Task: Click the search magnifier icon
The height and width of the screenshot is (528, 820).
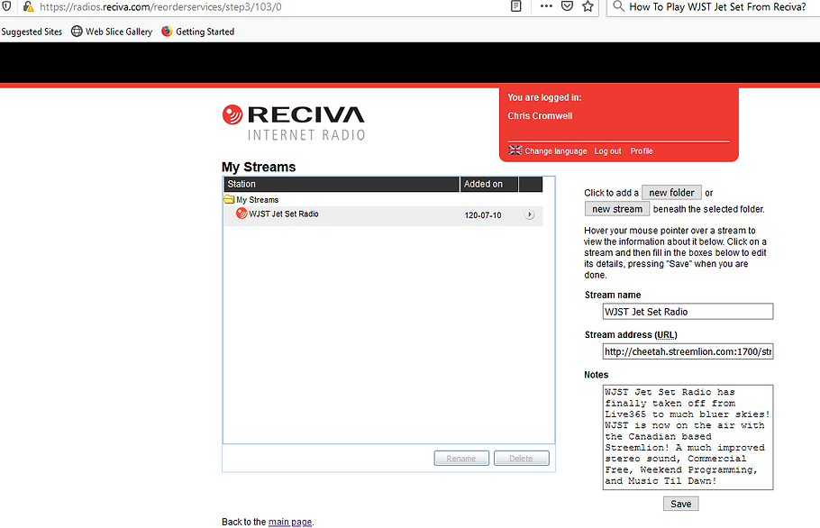Action: click(x=619, y=6)
